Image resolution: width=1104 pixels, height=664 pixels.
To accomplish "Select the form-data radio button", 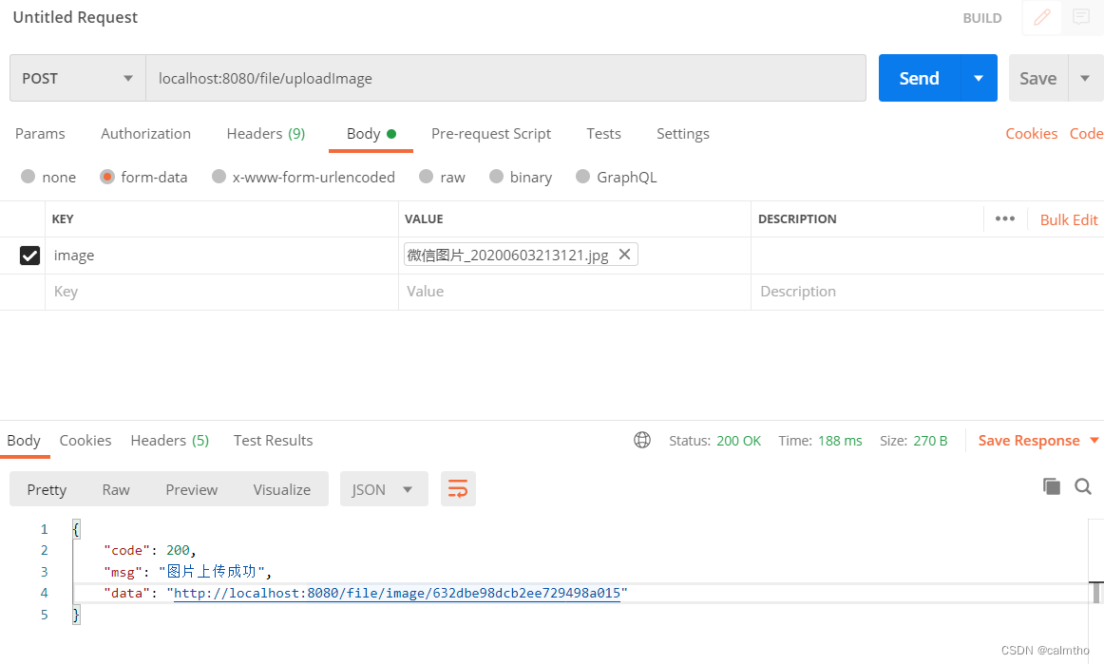I will (x=107, y=176).
